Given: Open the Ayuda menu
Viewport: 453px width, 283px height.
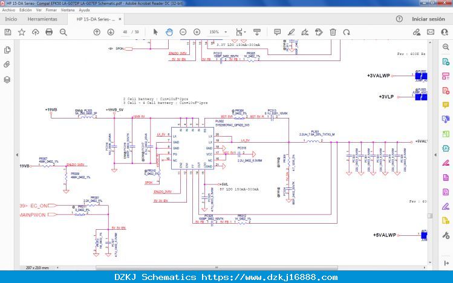Looking at the screenshot, I should pyautogui.click(x=84, y=10).
